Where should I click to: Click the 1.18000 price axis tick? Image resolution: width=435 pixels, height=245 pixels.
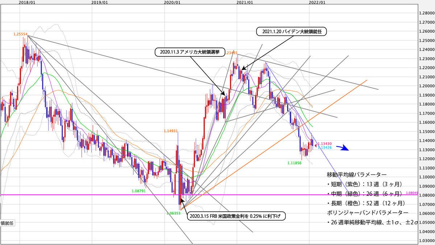(x=427, y=104)
